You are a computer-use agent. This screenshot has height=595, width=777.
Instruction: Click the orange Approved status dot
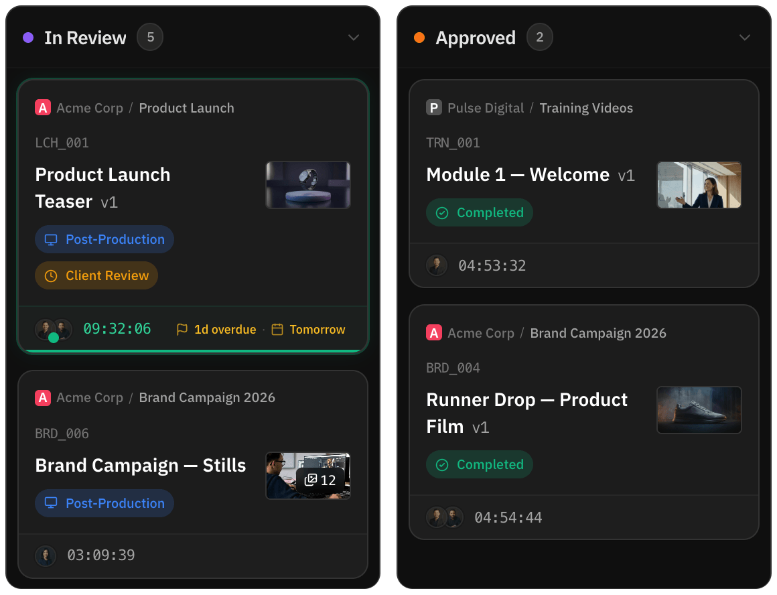tap(419, 38)
